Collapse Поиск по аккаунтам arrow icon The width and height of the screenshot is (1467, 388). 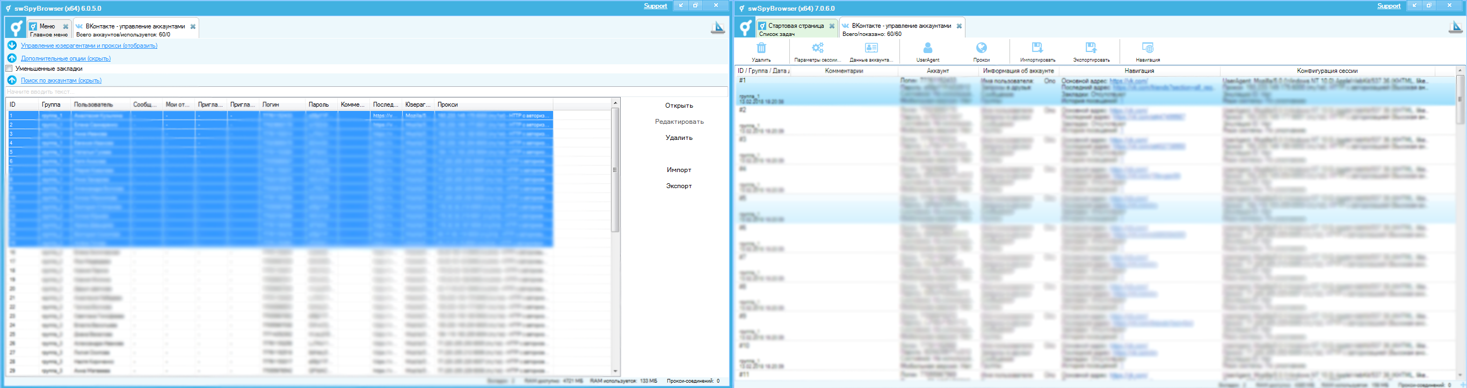12,80
